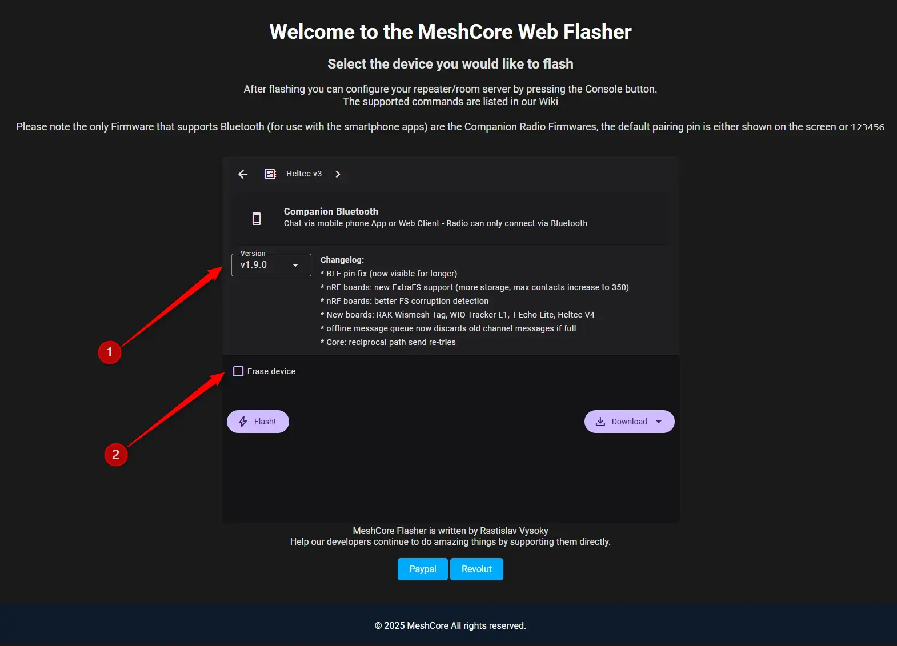This screenshot has width=897, height=646.
Task: Donate via the Paypal button
Action: [x=423, y=569]
